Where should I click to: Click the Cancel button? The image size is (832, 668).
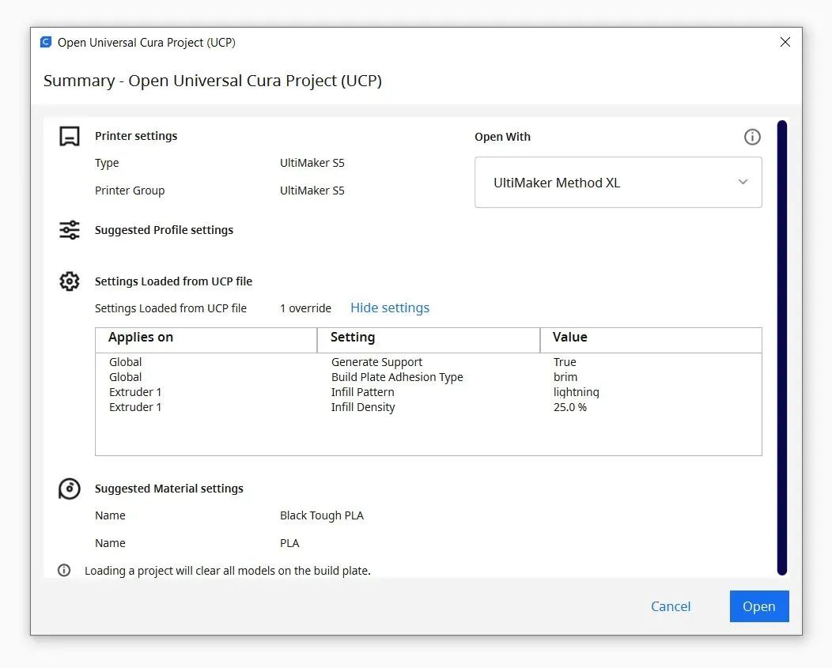671,606
